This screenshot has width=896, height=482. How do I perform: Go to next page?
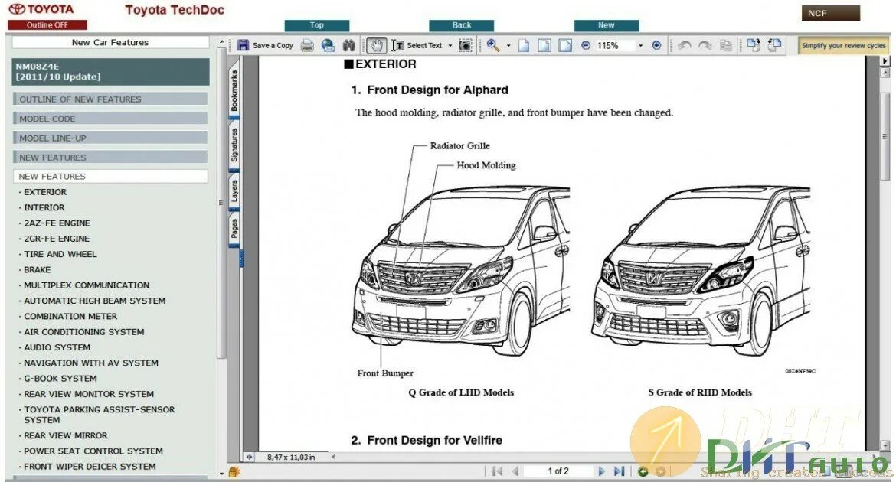[x=601, y=471]
